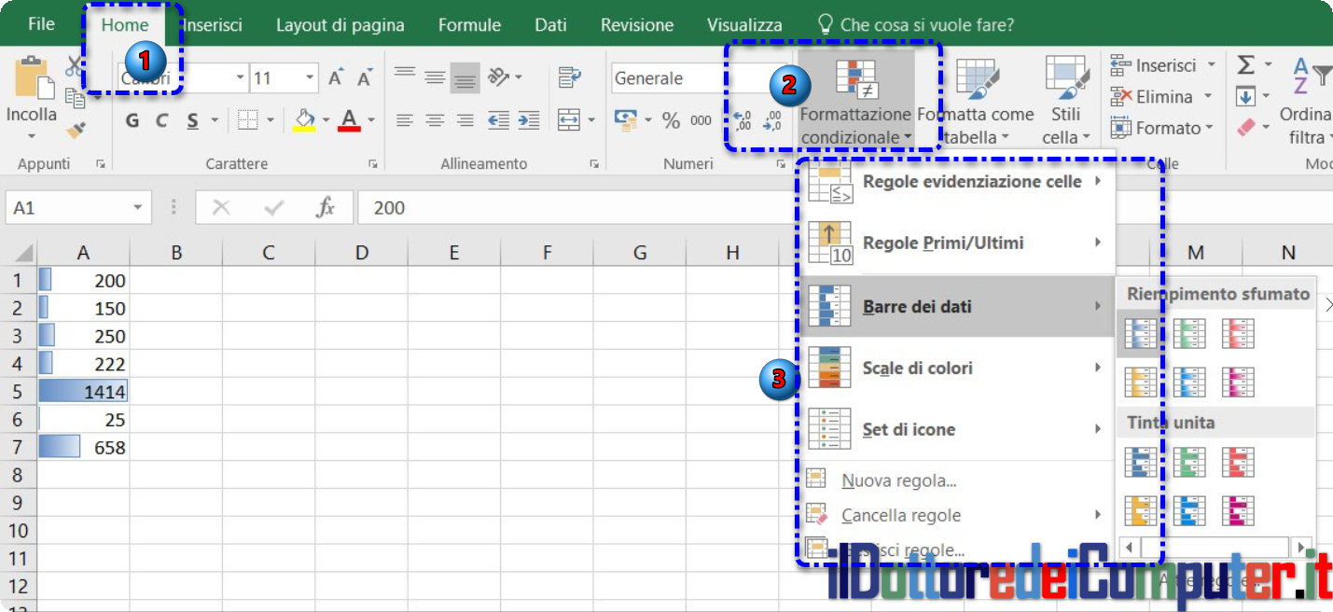Click the insert function fx icon
1333x612 pixels.
pos(325,207)
